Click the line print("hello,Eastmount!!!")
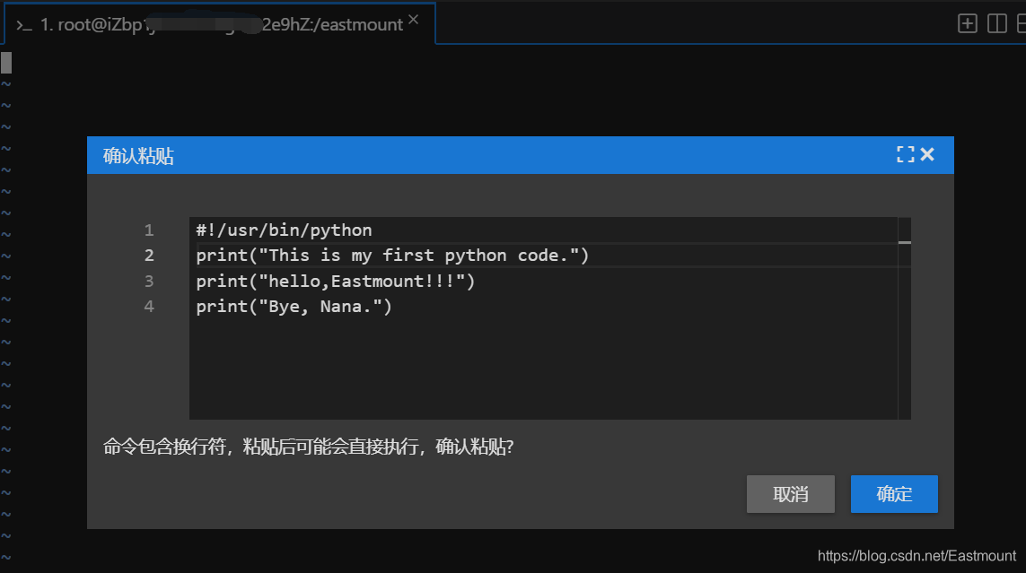 [x=335, y=281]
